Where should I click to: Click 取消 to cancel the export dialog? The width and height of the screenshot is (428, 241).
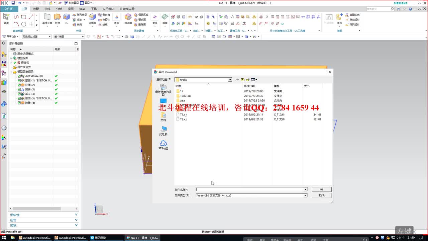(x=322, y=195)
